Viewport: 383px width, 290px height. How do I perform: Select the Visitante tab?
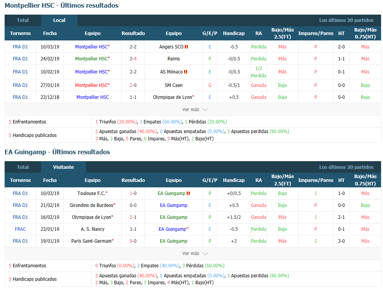(x=63, y=167)
